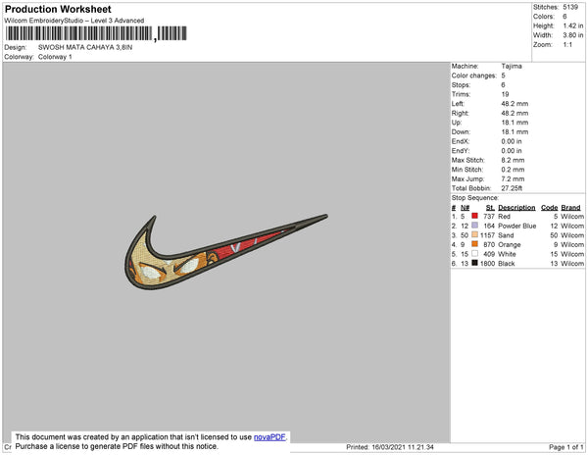
Task: Click the Zoom value '1:1'
Action: pos(567,45)
